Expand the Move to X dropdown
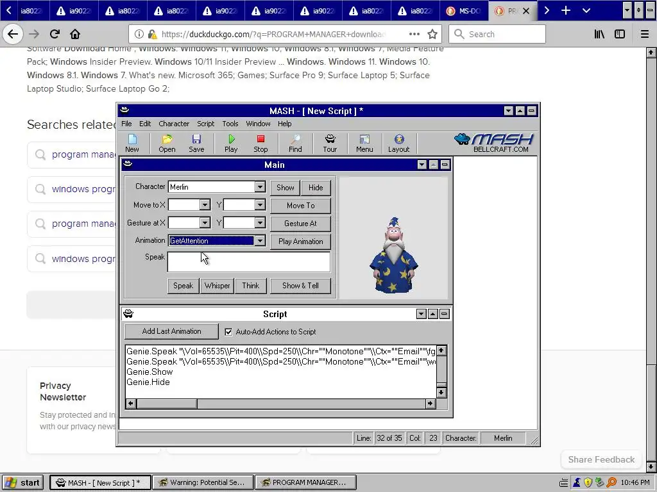This screenshot has width=657, height=492. pyautogui.click(x=205, y=204)
